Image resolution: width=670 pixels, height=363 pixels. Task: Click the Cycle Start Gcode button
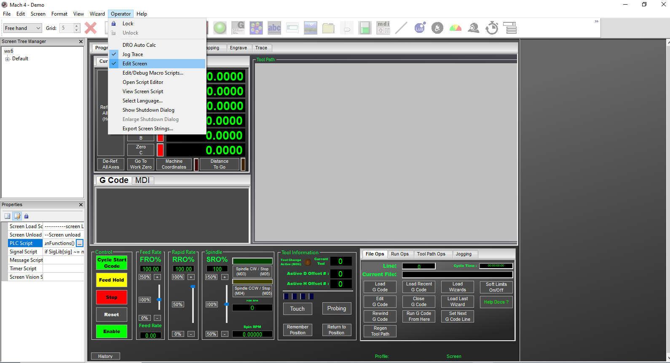tap(112, 263)
